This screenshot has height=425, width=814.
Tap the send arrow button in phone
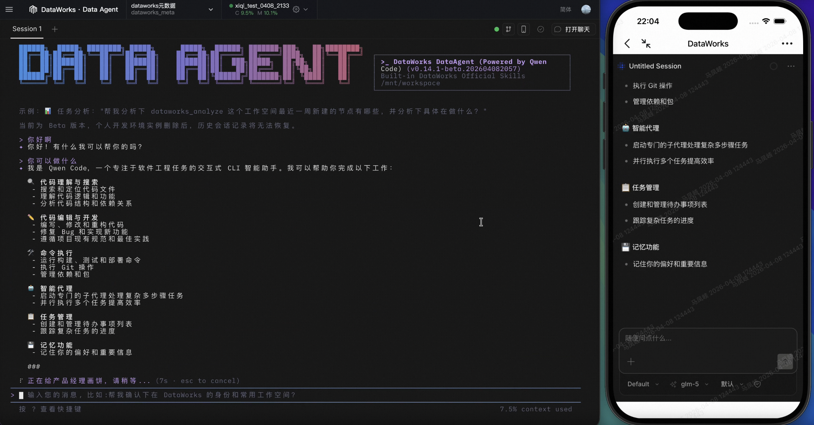785,361
